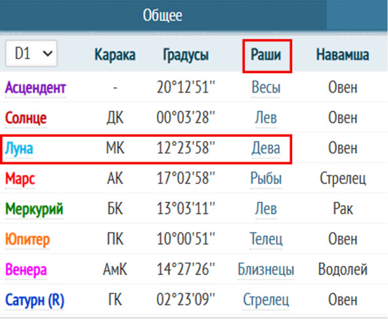Click the Рыбы sign link
Image resolution: width=388 pixels, height=319 pixels.
(266, 178)
